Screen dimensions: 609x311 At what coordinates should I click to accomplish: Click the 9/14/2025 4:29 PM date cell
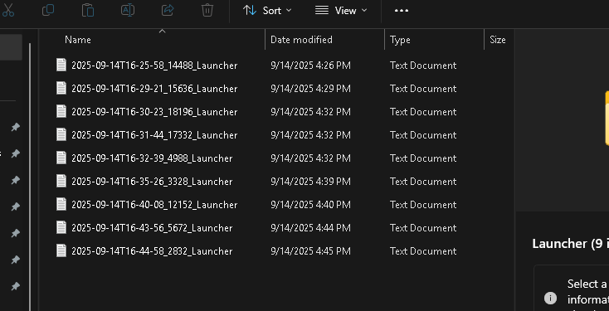[310, 89]
